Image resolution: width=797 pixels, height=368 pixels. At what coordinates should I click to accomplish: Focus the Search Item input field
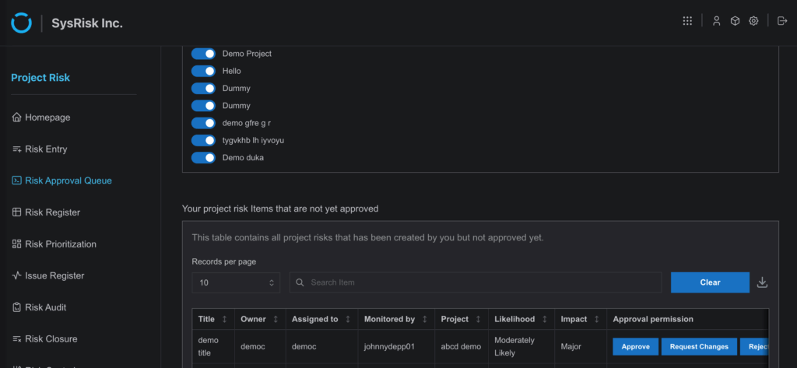click(x=476, y=282)
